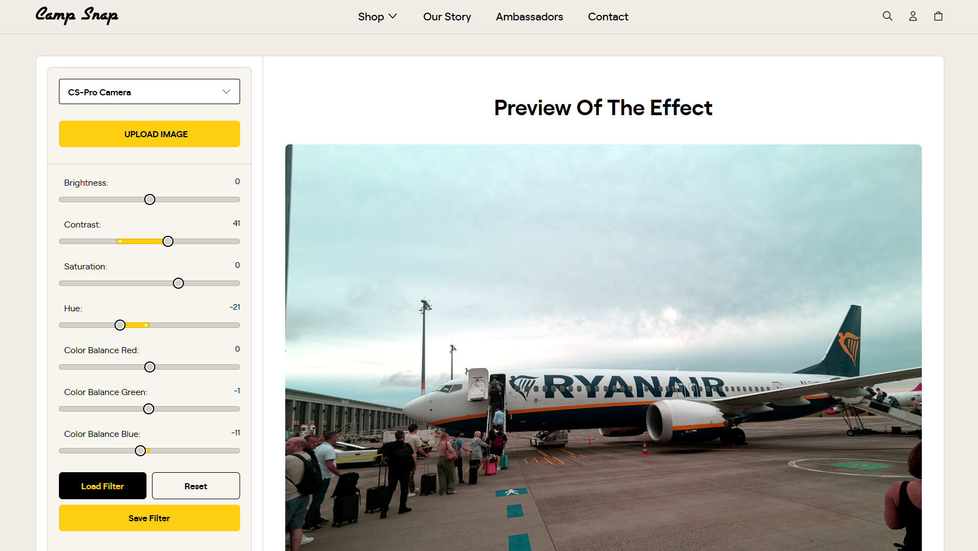Expand the Shop menu chevron
The height and width of the screenshot is (551, 978).
pos(393,17)
